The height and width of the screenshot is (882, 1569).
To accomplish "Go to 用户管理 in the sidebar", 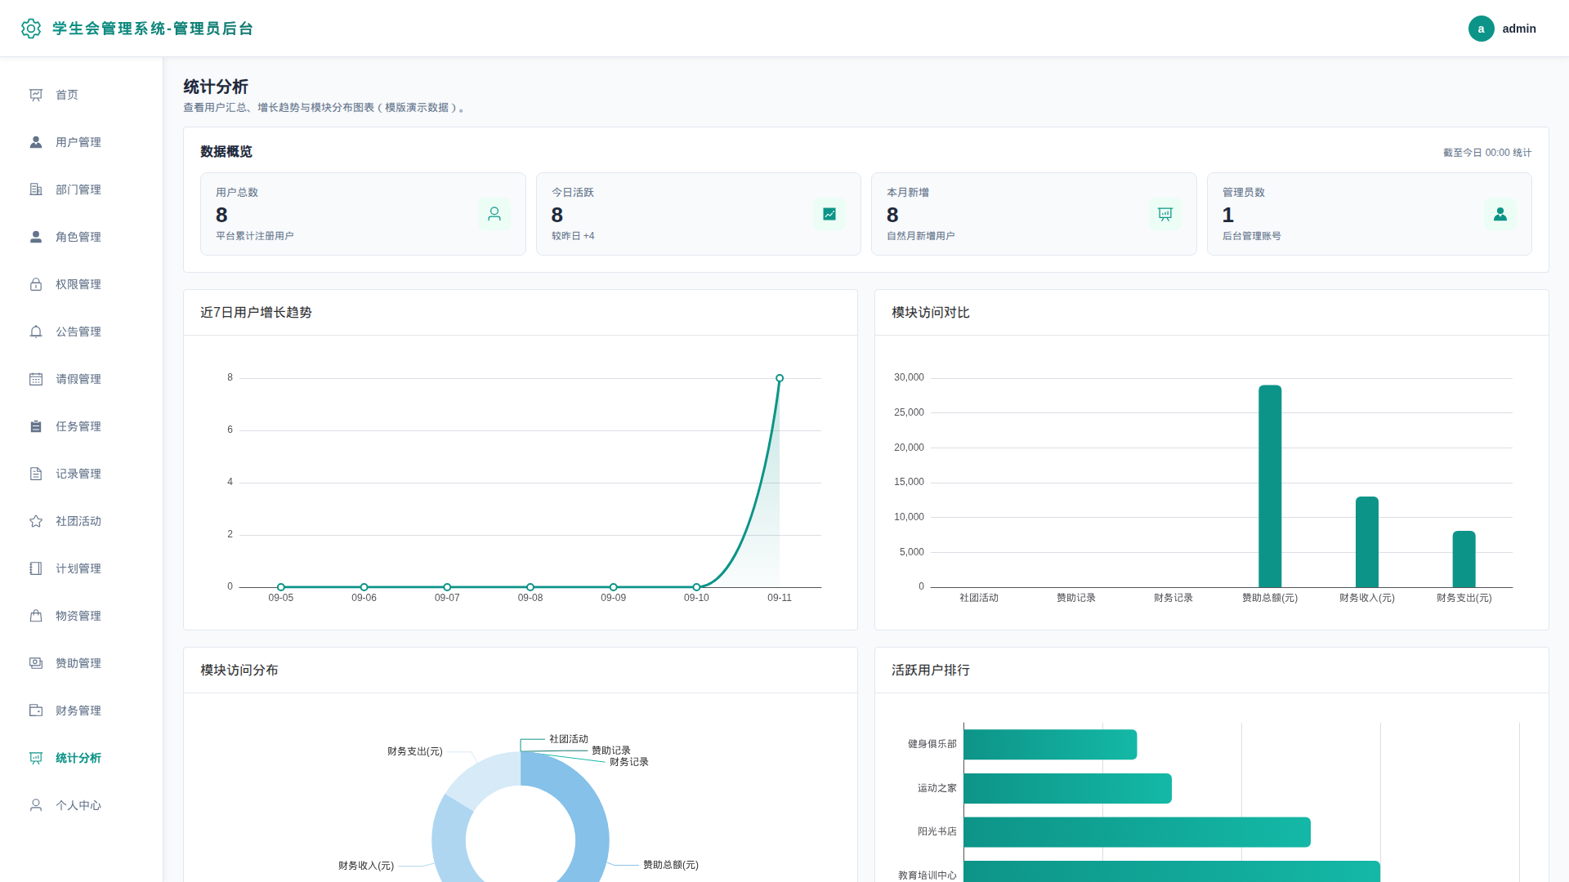I will click(82, 142).
